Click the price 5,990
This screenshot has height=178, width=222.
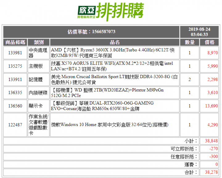[212, 66]
